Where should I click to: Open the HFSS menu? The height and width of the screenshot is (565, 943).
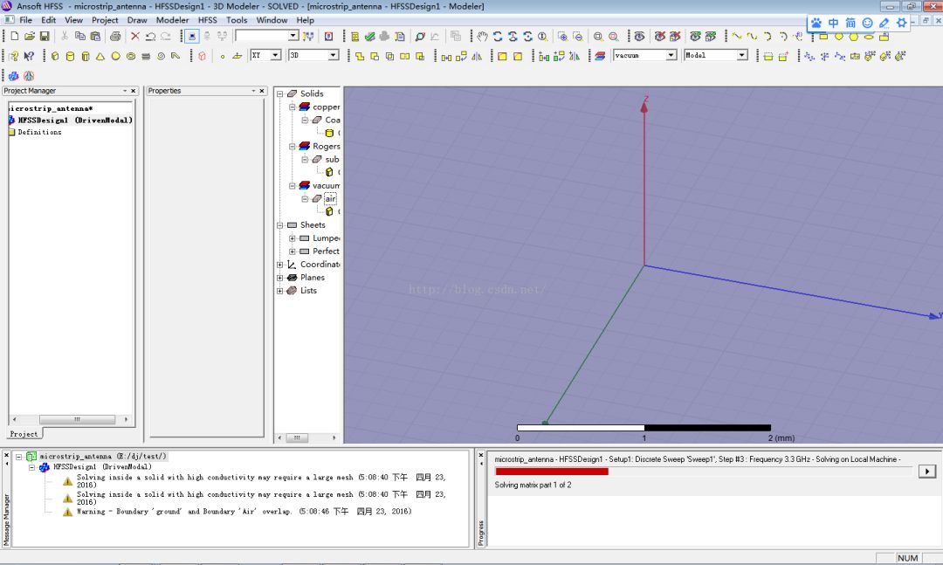(208, 20)
